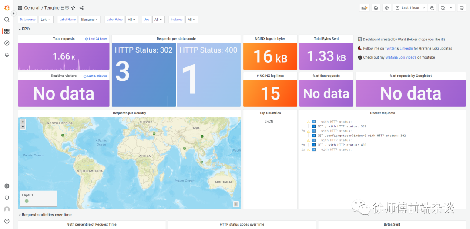Click Requests per Country panel title

[130, 113]
